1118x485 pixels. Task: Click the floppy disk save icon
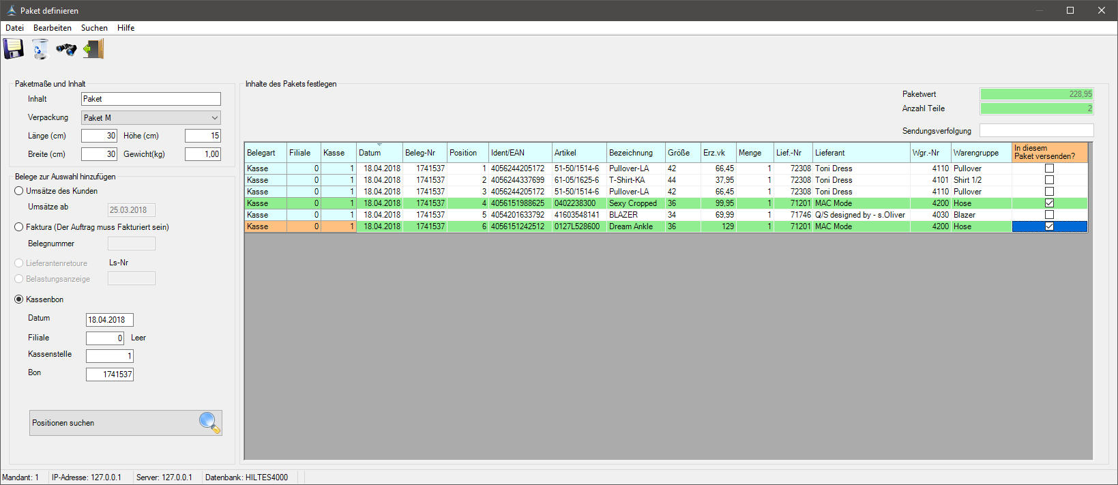(14, 49)
